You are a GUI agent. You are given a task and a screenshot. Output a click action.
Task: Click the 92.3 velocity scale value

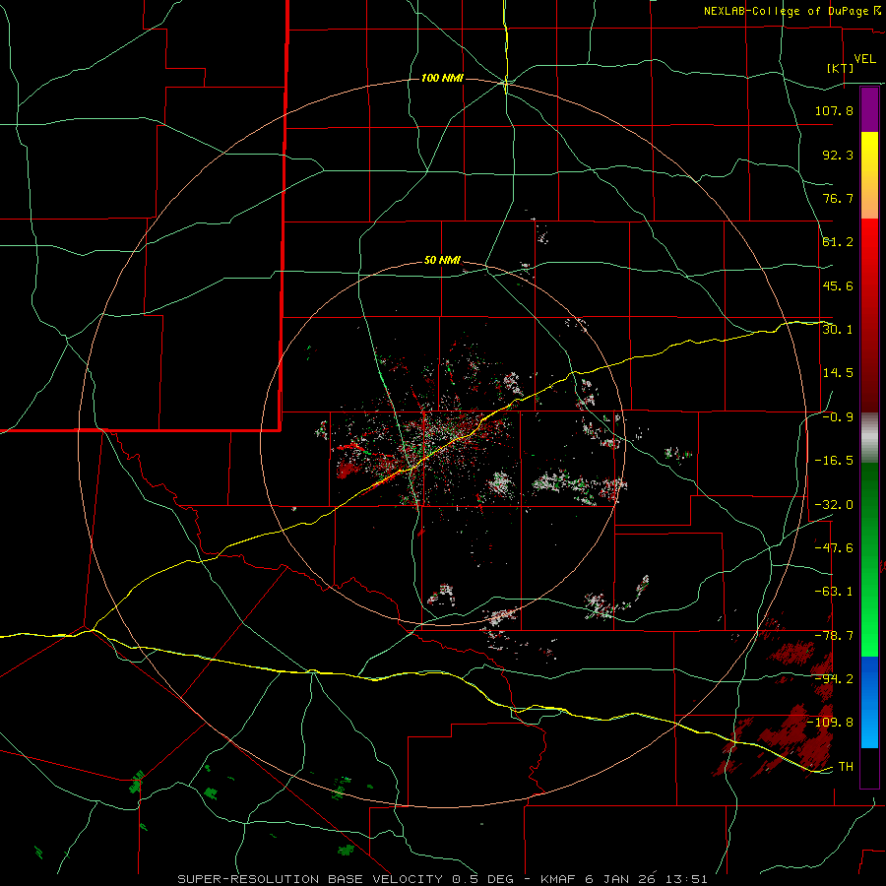(x=838, y=155)
